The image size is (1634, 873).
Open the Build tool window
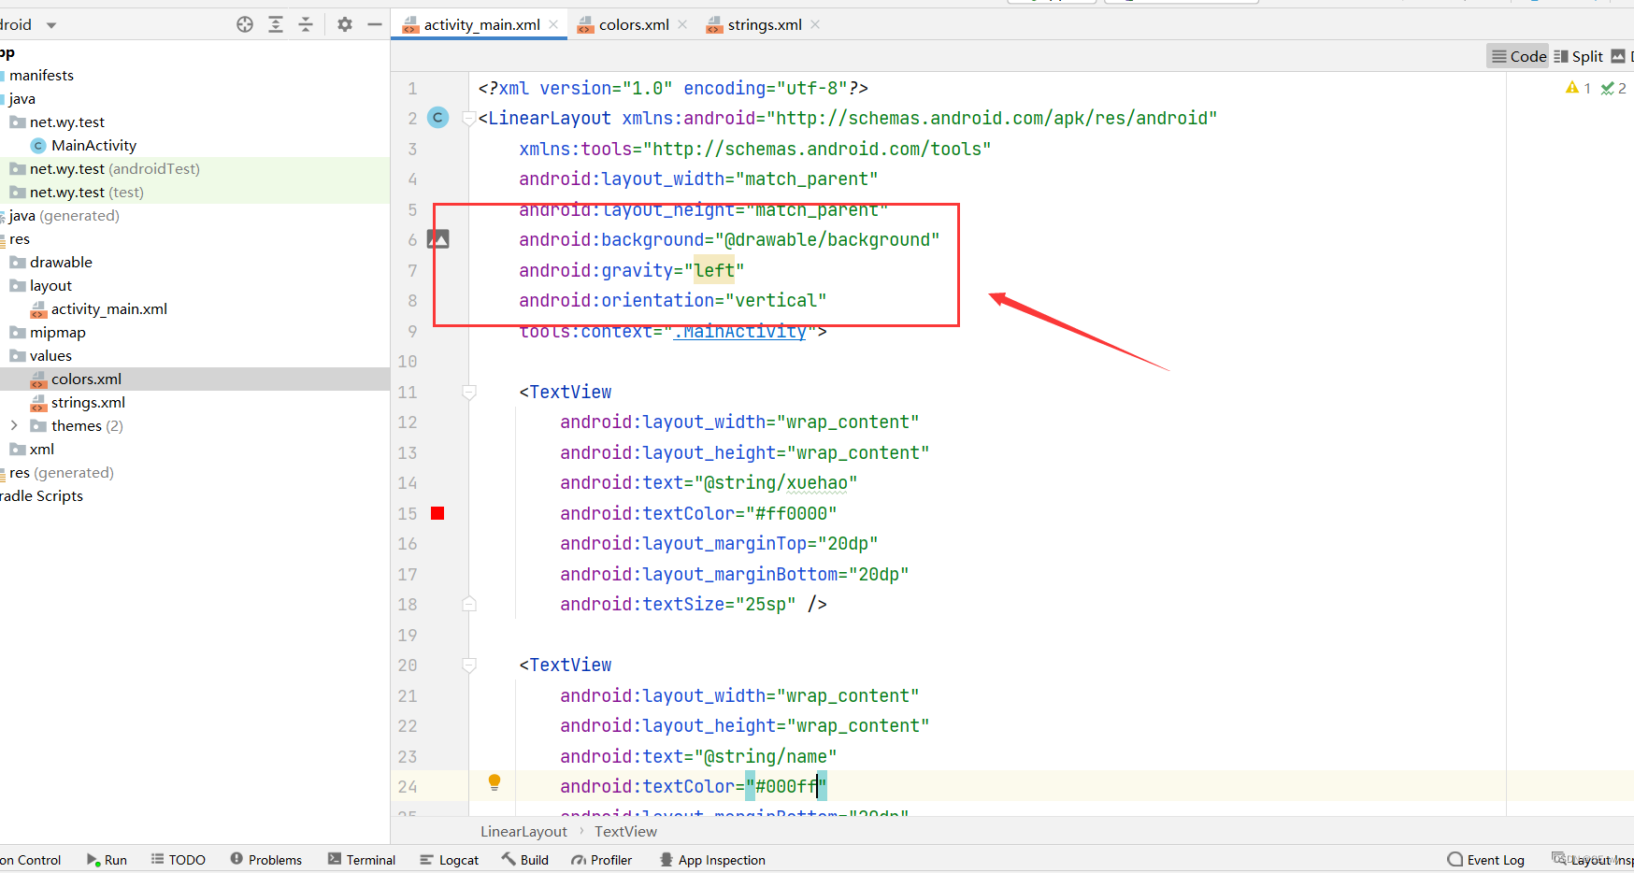point(525,860)
